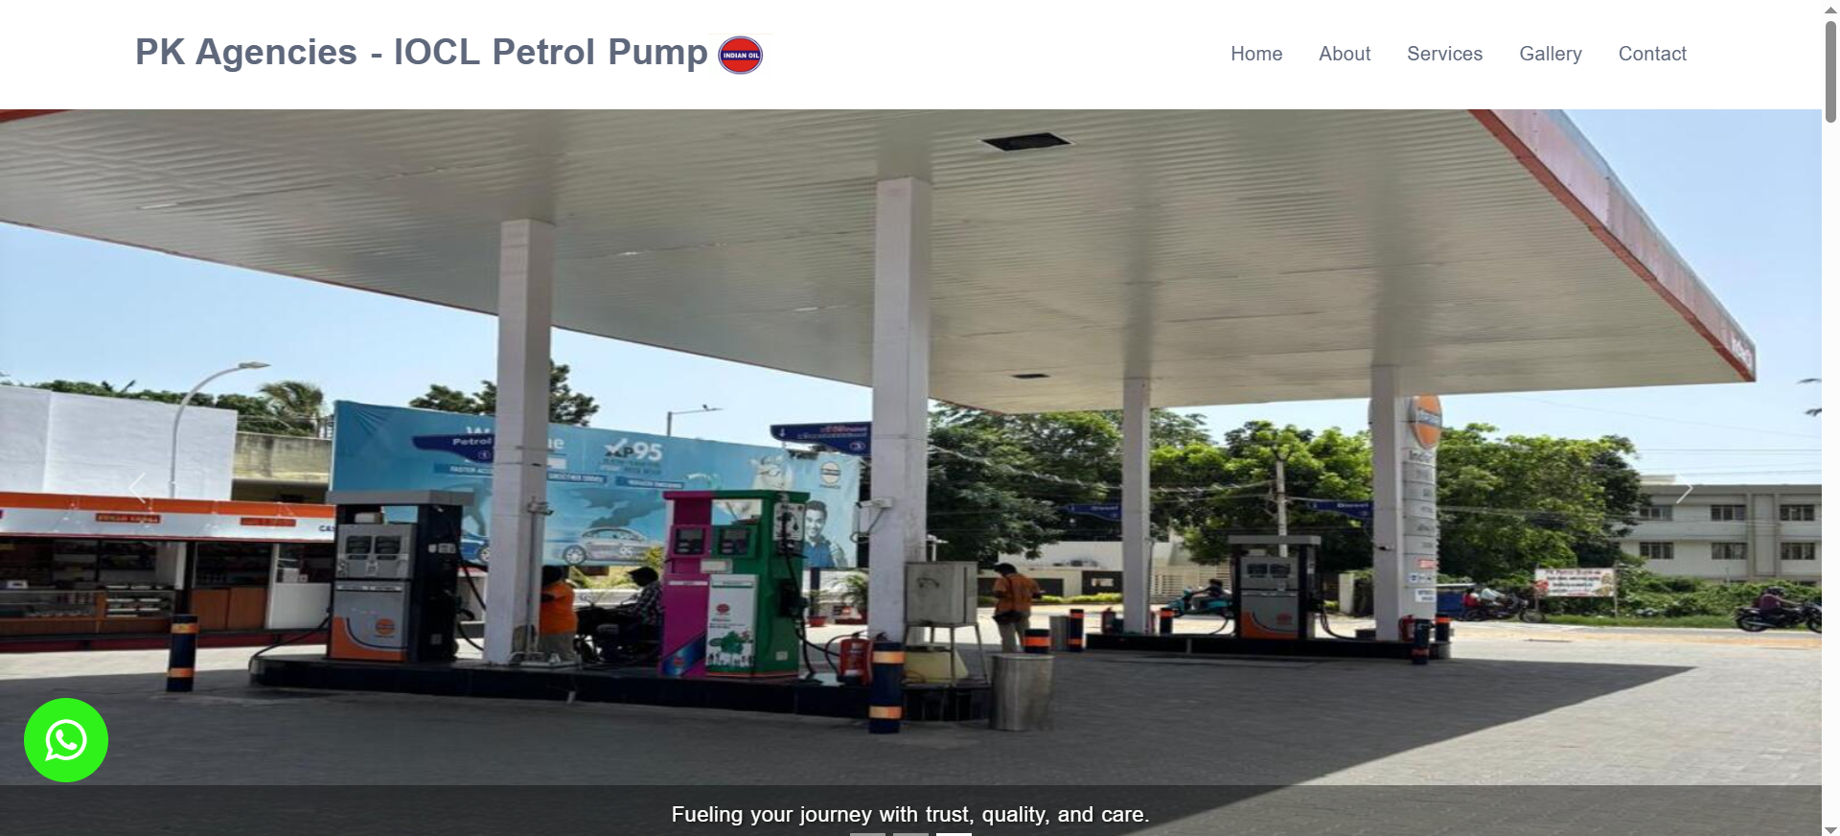Click the Indian Oil logo in header
Viewport: 1840px width, 836px height.
[x=741, y=55]
